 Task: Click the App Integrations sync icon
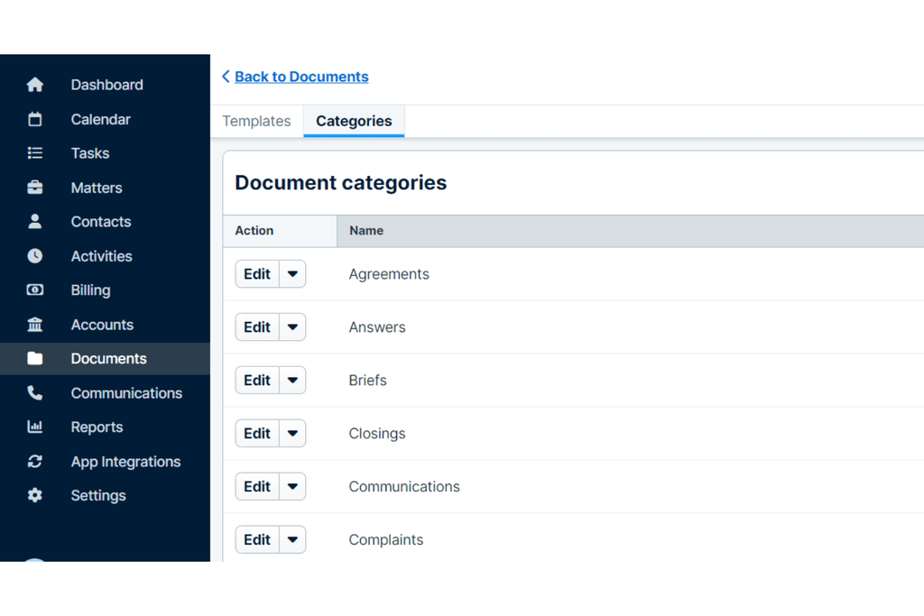tap(35, 461)
